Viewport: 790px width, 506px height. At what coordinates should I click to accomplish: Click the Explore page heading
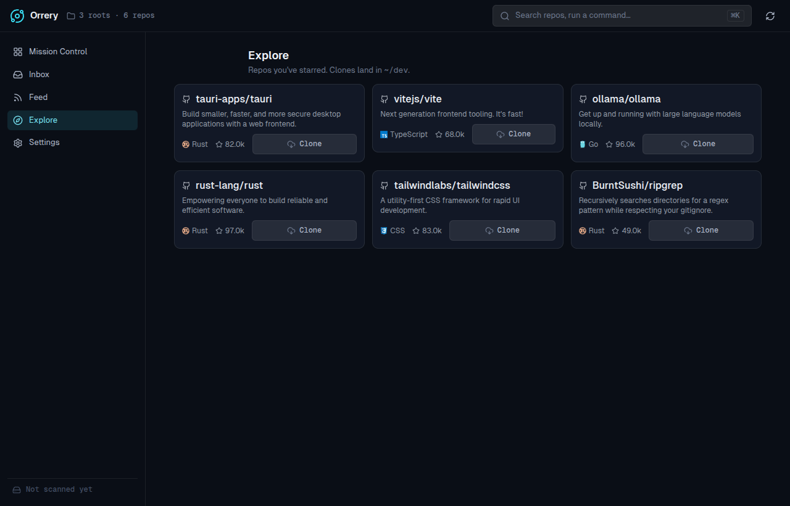(x=268, y=56)
